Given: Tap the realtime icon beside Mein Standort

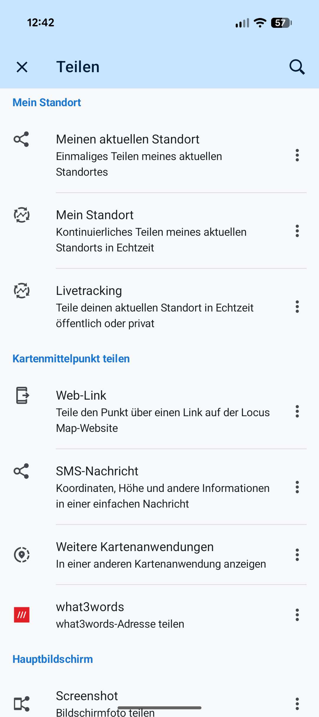Looking at the screenshot, I should pyautogui.click(x=22, y=215).
